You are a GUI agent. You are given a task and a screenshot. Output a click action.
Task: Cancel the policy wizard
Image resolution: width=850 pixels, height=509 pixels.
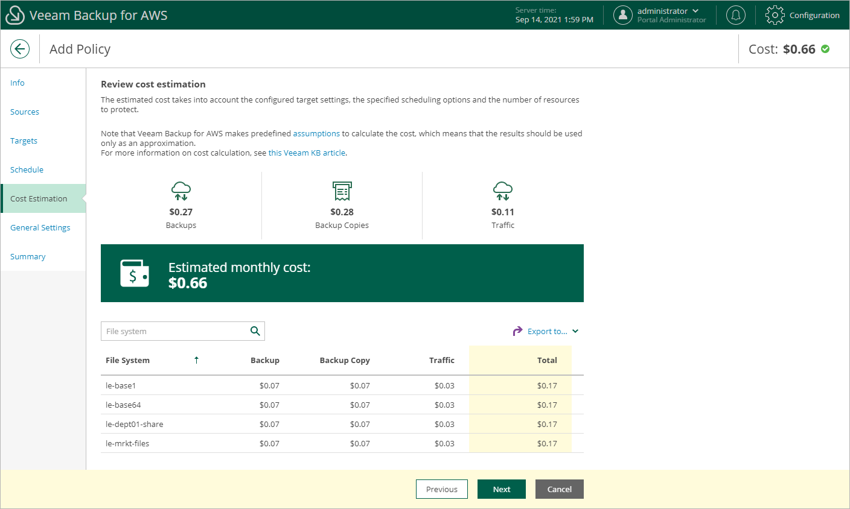[560, 489]
